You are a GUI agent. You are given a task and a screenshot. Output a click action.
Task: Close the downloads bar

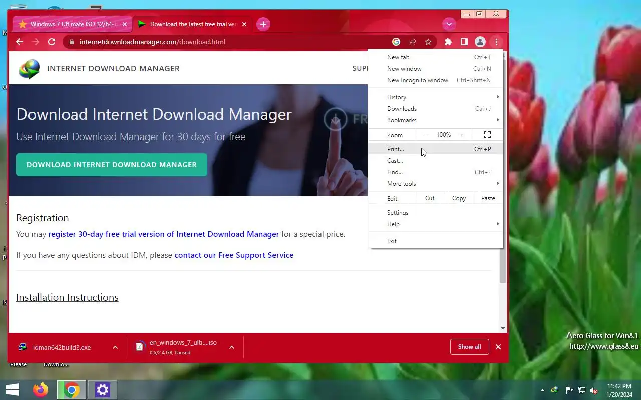point(498,347)
